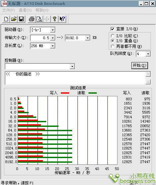Open a saved benchmark file
Viewport: 156px width, 185px height.
click(x=14, y=19)
